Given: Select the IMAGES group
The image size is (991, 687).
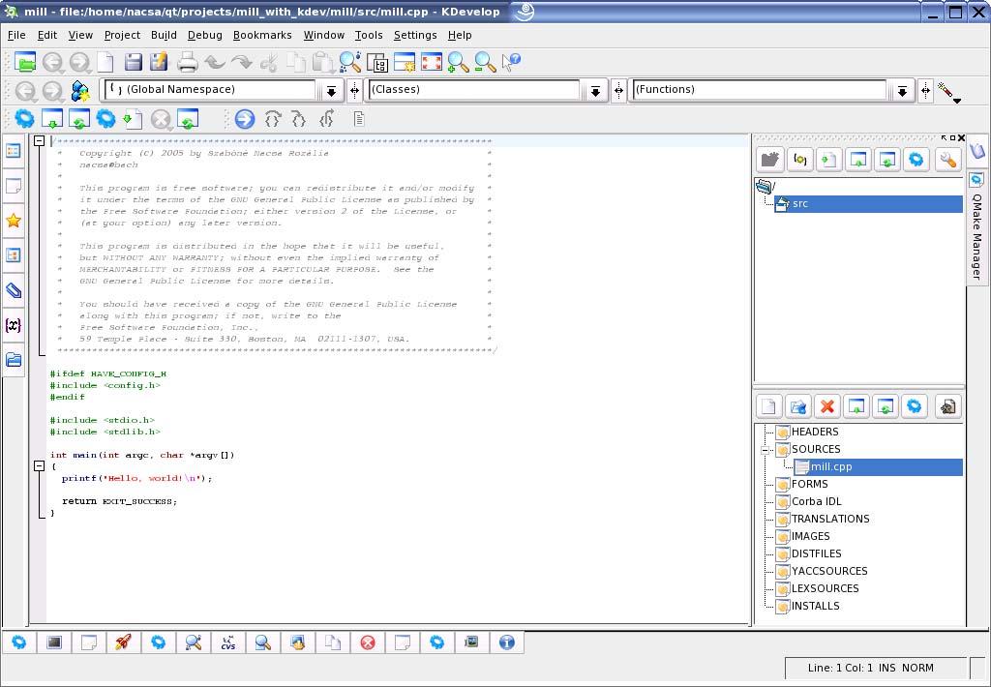Looking at the screenshot, I should click(802, 537).
